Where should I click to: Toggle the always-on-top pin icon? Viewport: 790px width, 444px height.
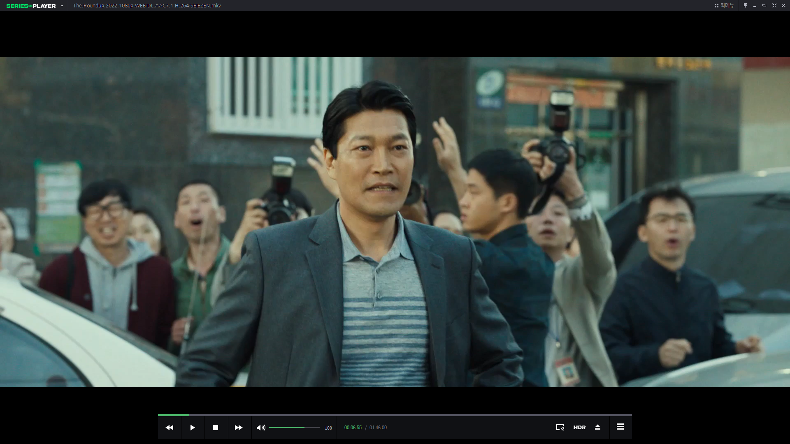pos(745,5)
